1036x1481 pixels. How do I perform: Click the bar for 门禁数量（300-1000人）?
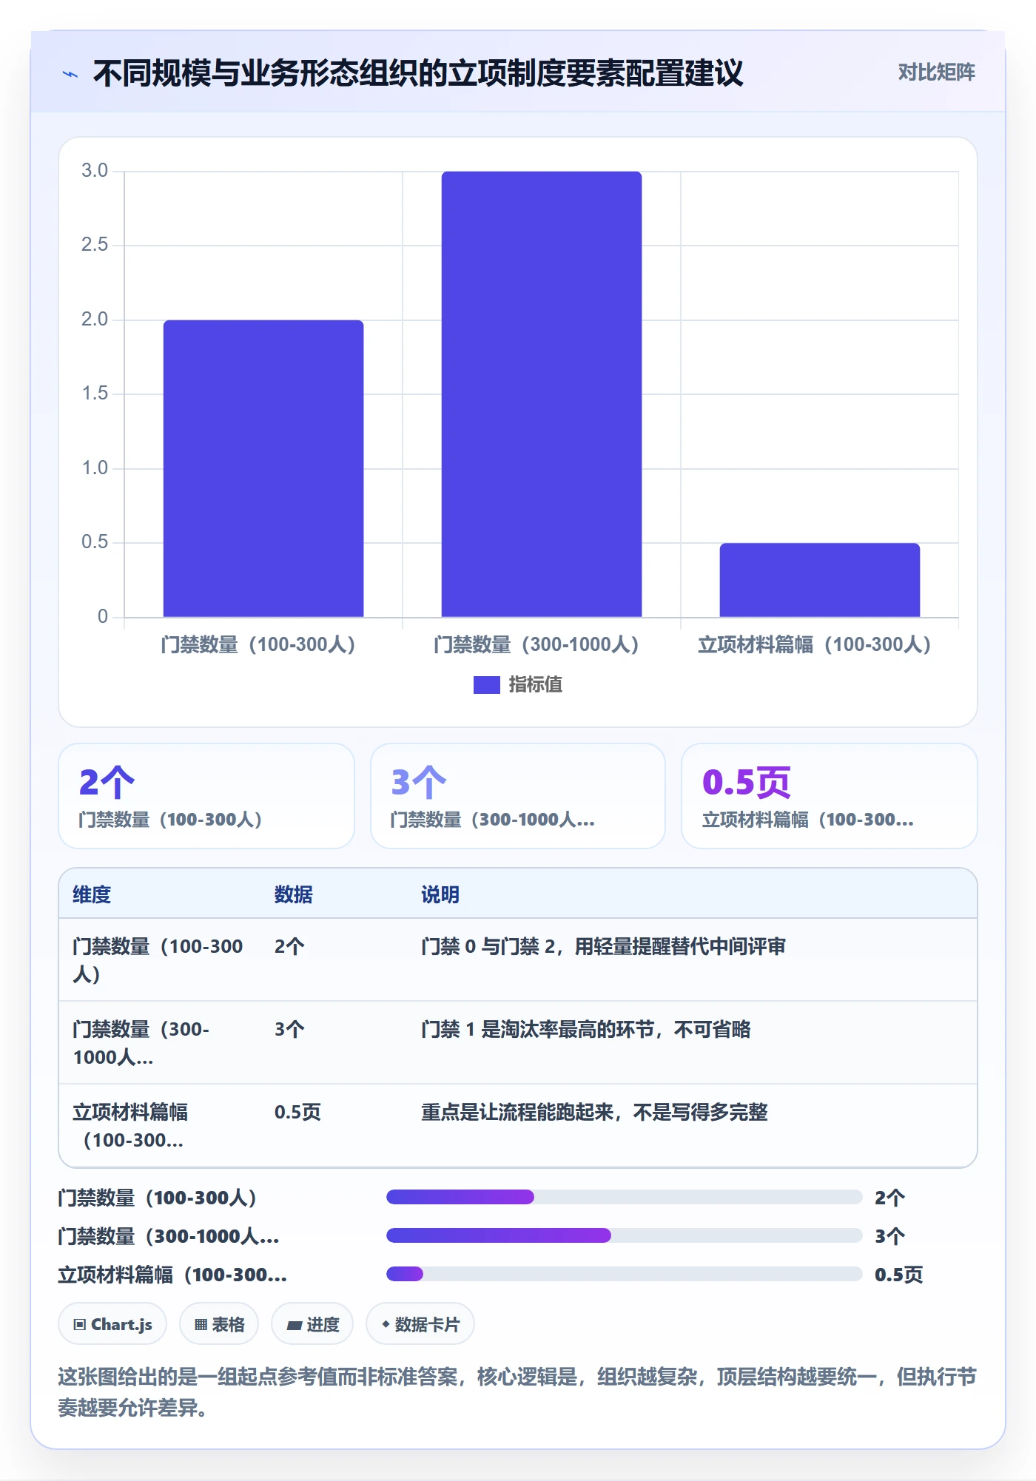[x=542, y=394]
